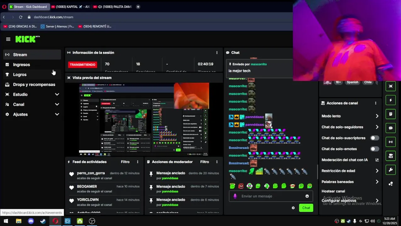
Task: Expand Palabras baneadas settings
Action: (x=377, y=182)
